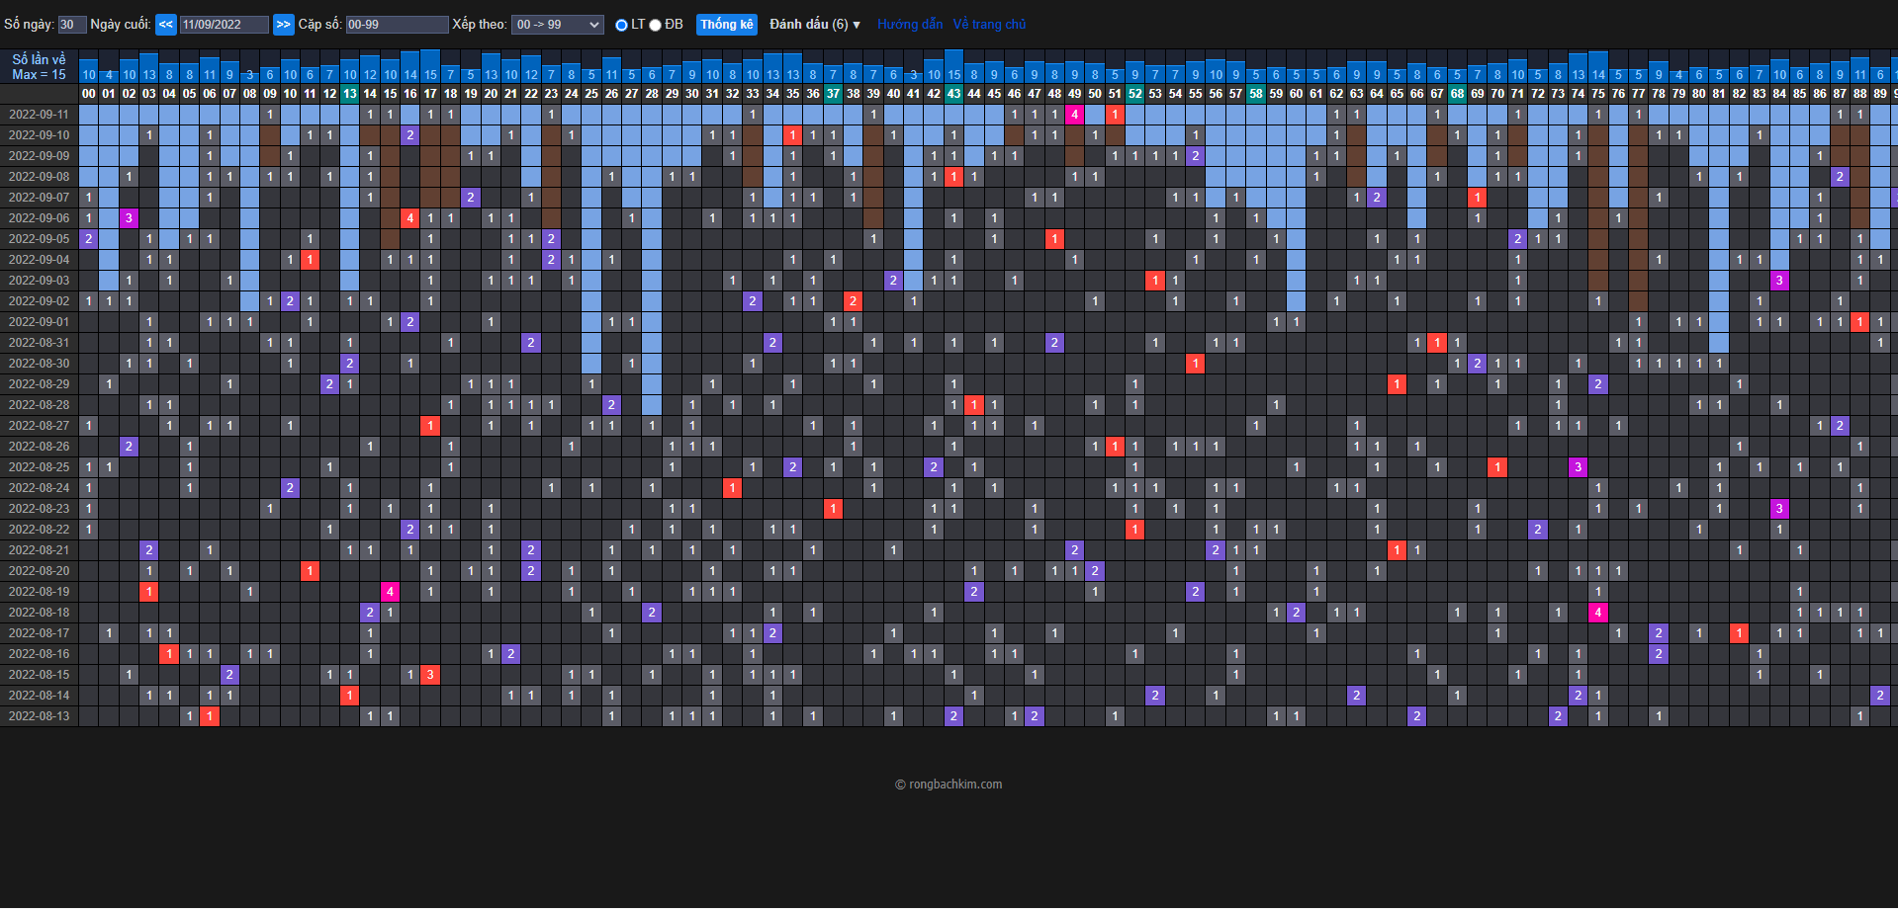
Task: Click the date row label 2022-09-01
Action: click(x=40, y=322)
